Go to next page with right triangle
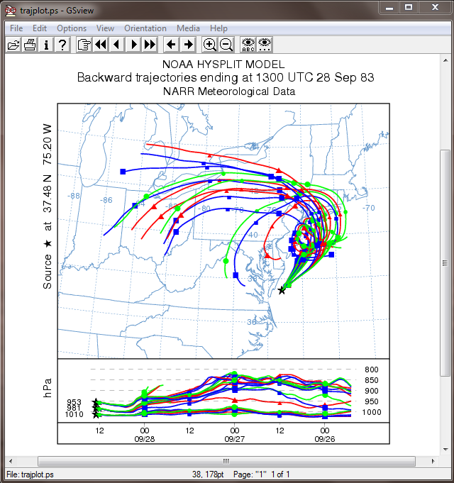The height and width of the screenshot is (483, 454). (133, 45)
